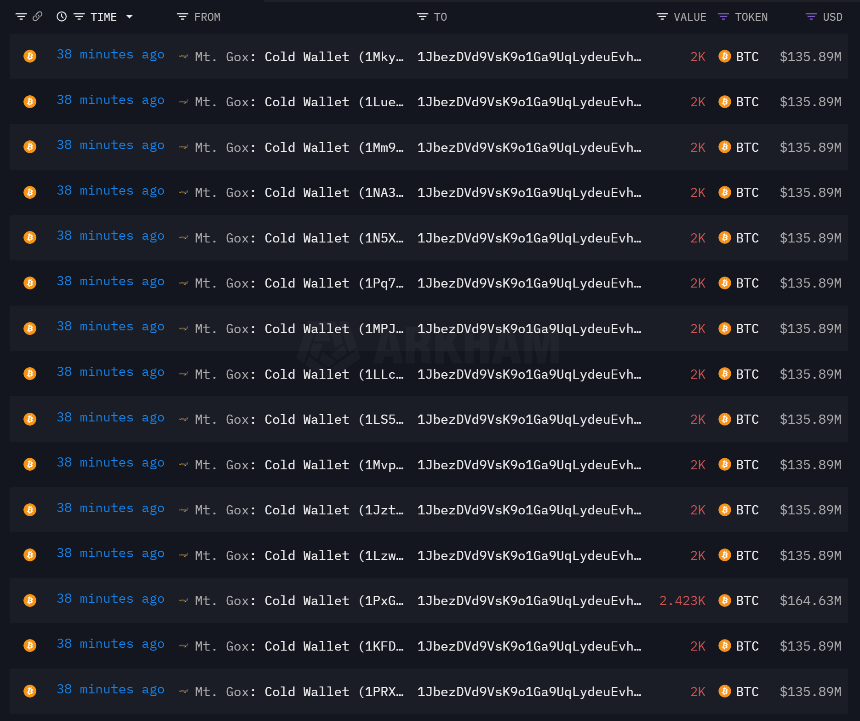This screenshot has height=721, width=860.
Task: Open the VALUE column filter
Action: coord(662,17)
